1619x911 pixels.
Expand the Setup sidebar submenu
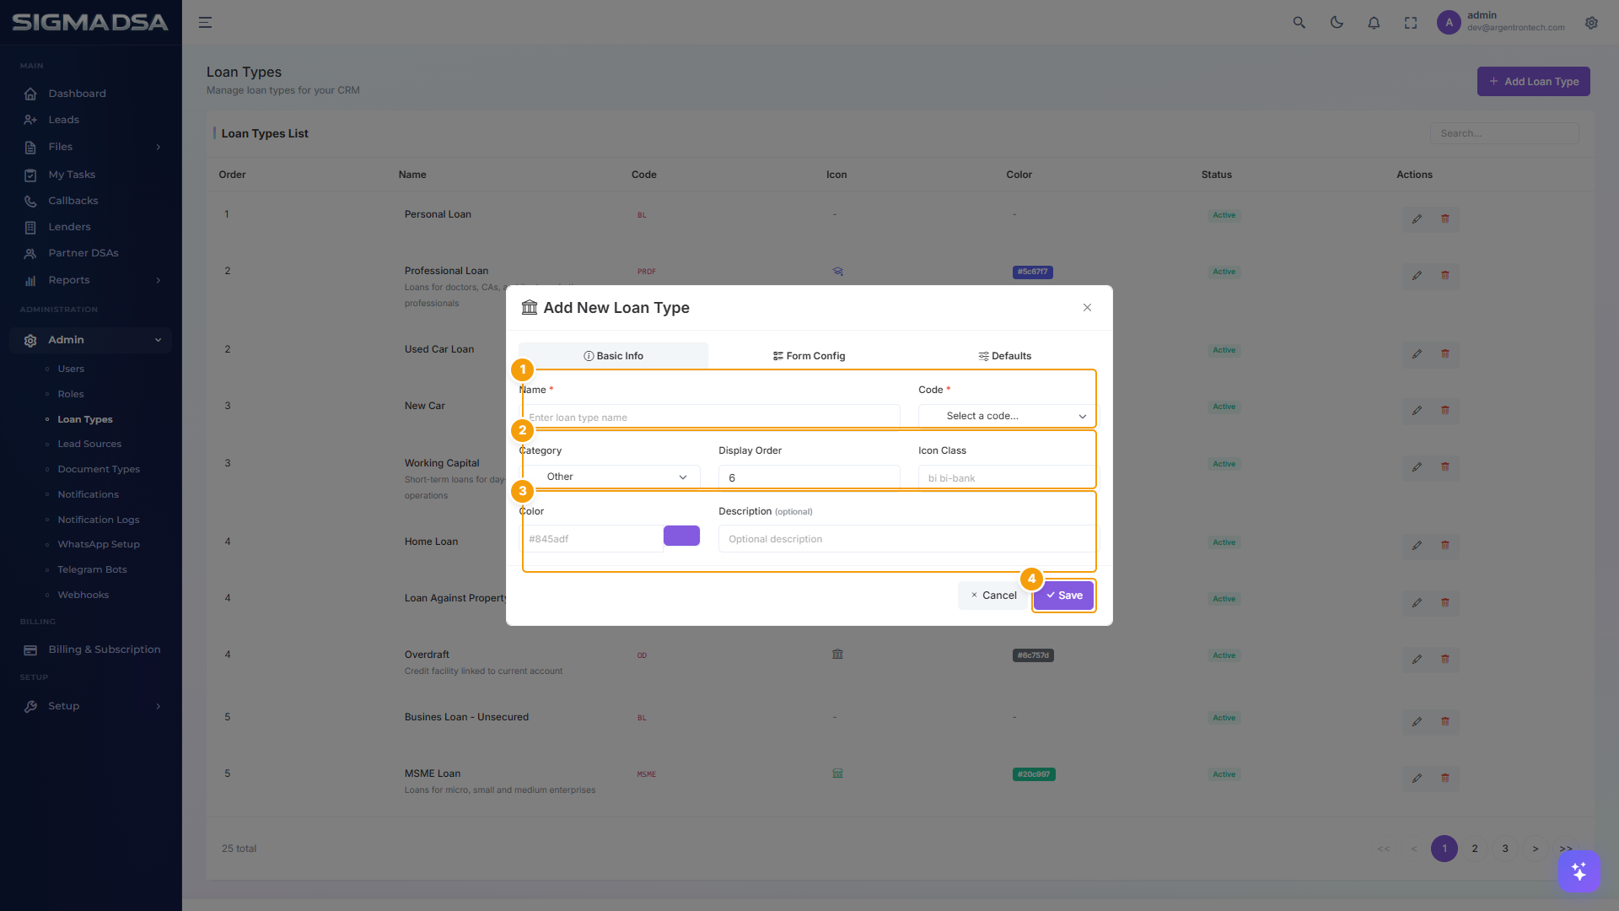click(91, 706)
